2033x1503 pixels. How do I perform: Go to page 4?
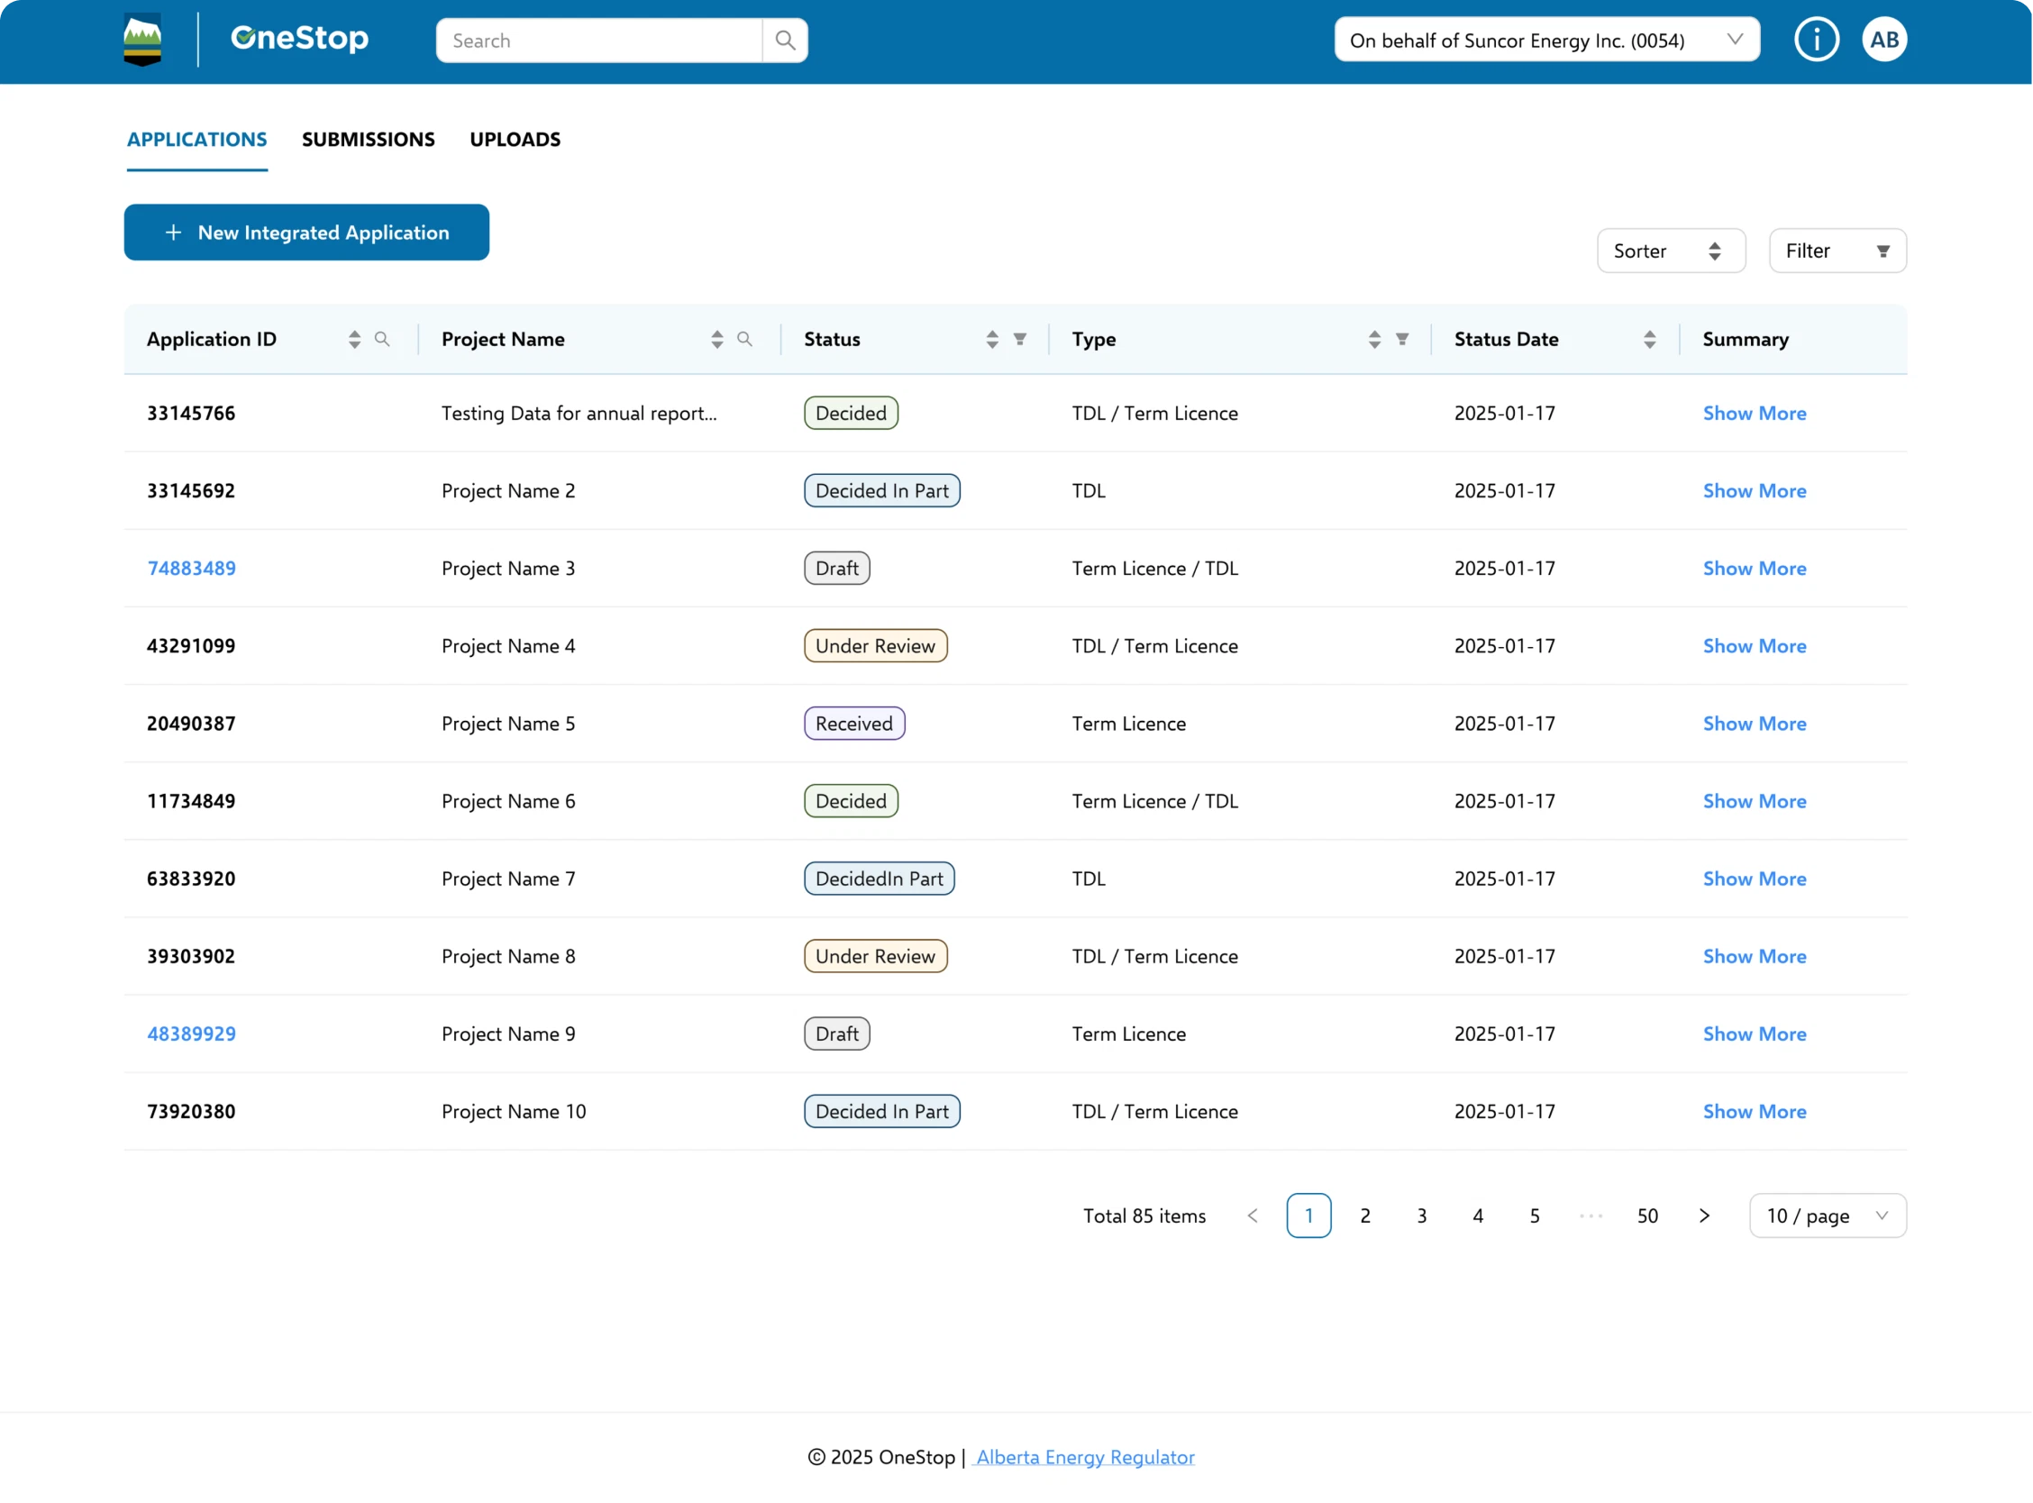coord(1478,1216)
